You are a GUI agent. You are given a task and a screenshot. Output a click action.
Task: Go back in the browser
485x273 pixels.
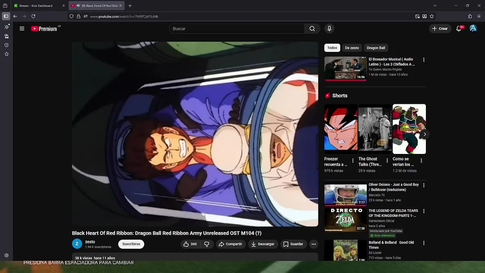(15, 16)
